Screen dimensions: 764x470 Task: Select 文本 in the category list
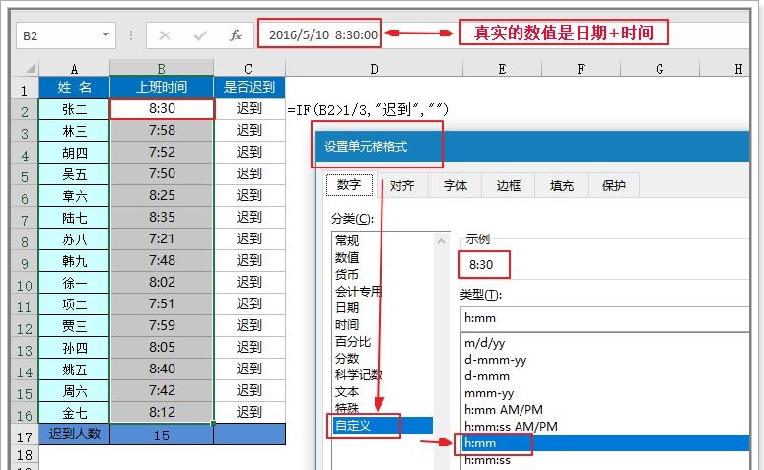point(347,391)
